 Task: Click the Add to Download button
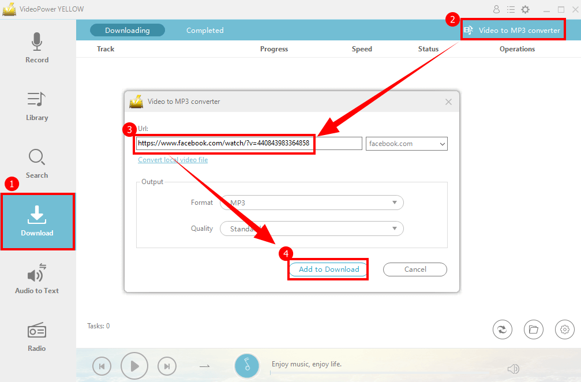[329, 269]
